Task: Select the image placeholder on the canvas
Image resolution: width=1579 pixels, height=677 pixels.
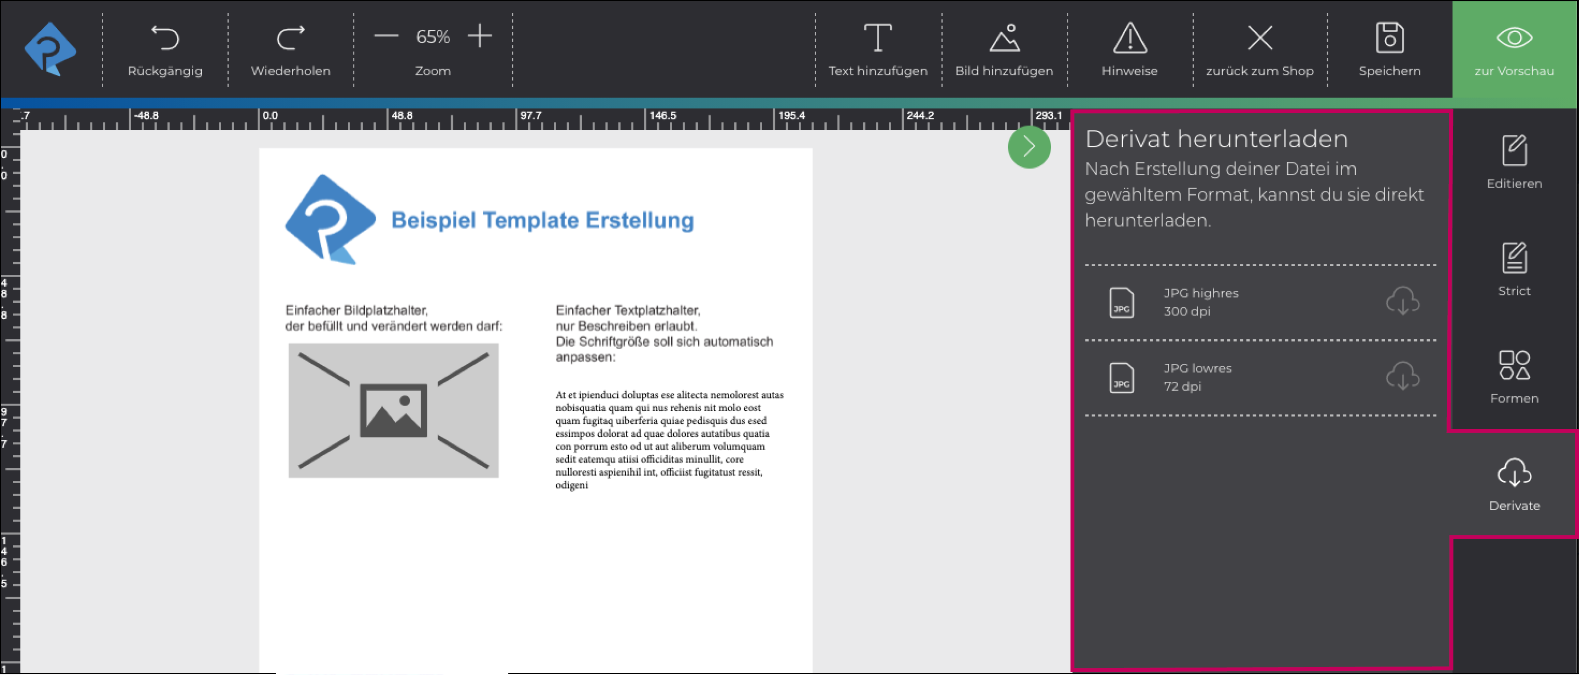Action: coord(393,410)
